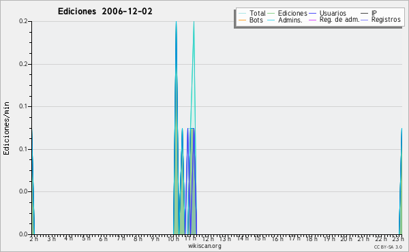
Task: Click the 'wikiscan.org' caption
Action: (x=204, y=246)
